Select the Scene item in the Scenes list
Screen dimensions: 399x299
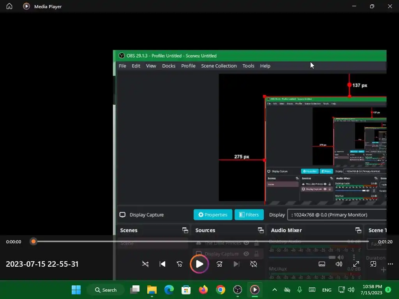pyautogui.click(x=153, y=243)
